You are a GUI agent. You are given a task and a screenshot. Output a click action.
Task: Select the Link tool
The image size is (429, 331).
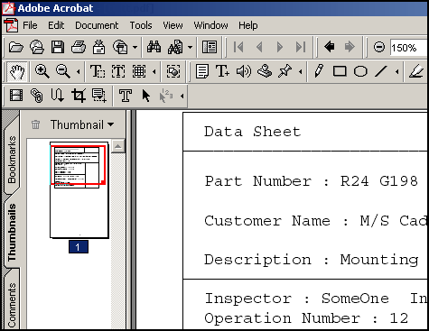click(37, 96)
